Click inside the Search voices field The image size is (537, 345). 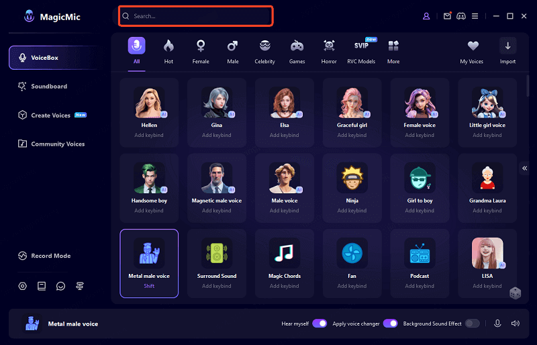click(195, 16)
